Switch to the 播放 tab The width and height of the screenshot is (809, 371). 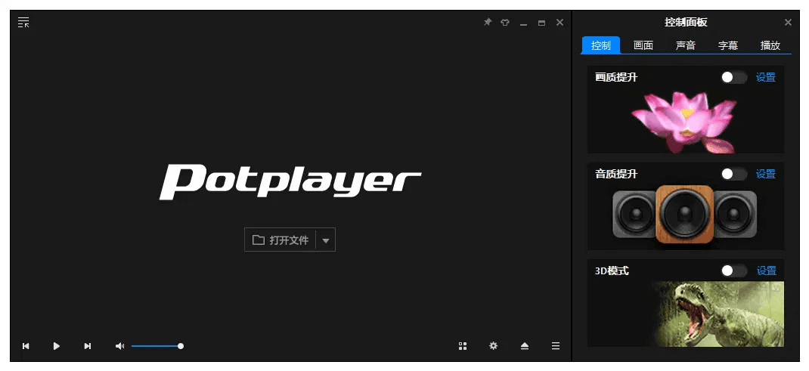pos(770,45)
